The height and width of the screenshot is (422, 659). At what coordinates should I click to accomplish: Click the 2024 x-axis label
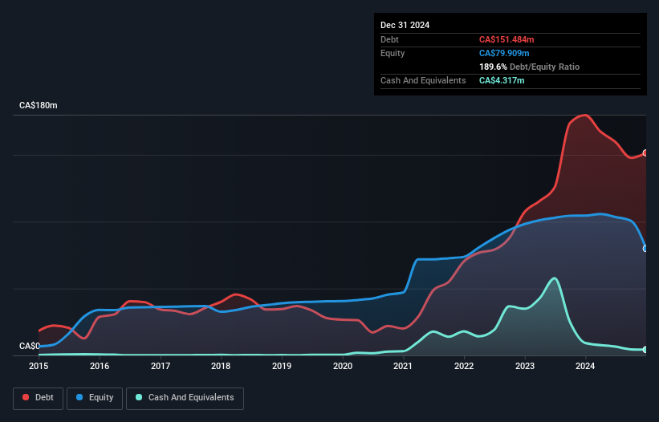tap(585, 366)
